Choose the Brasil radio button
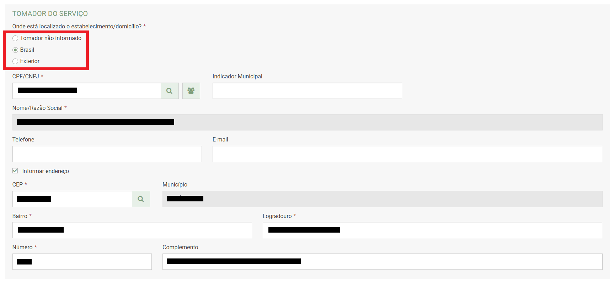The height and width of the screenshot is (284, 614). (15, 50)
